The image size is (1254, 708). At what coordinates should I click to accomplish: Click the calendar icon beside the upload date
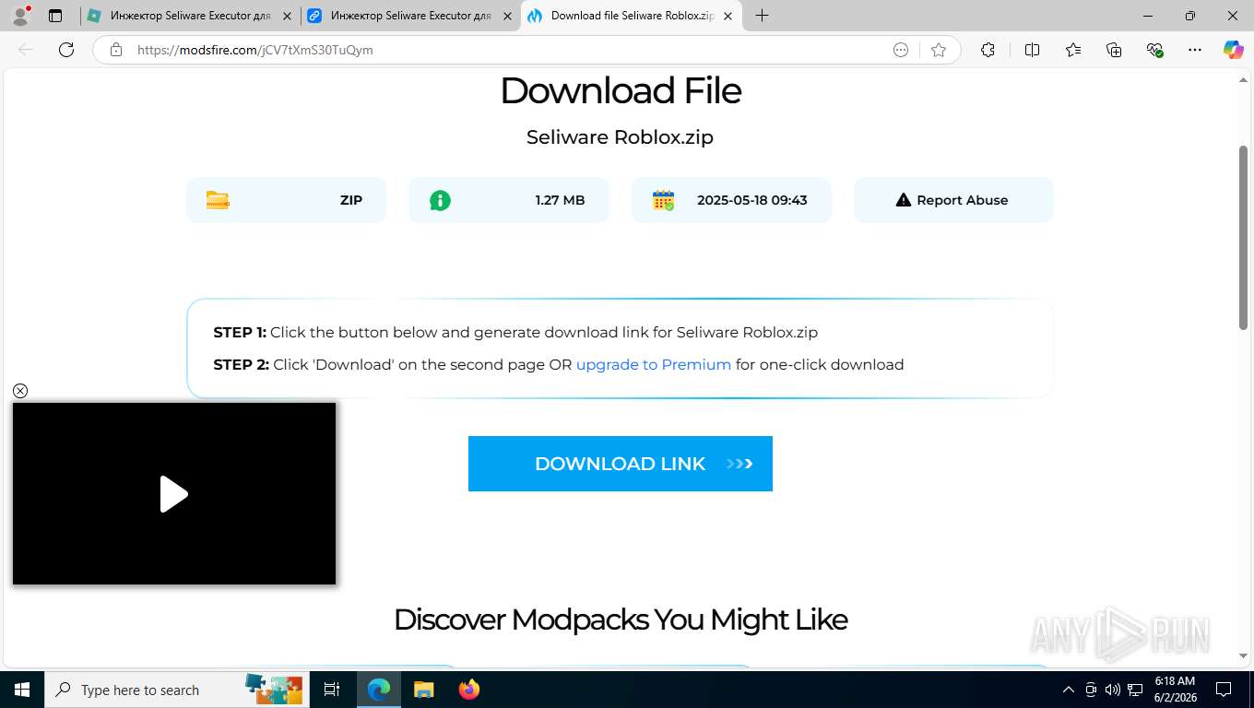tap(663, 200)
